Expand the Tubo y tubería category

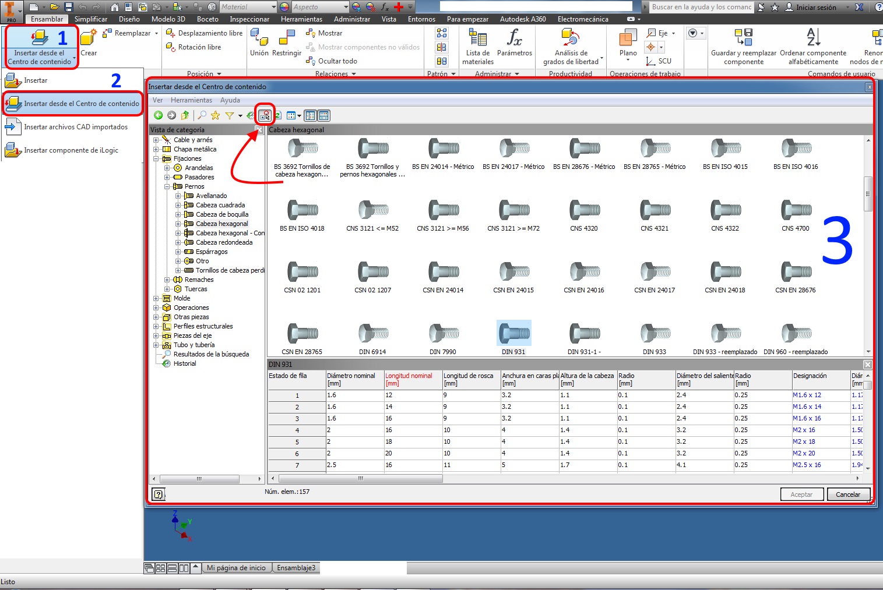156,345
